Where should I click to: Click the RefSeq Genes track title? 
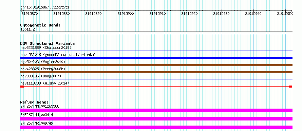[x=35, y=102]
